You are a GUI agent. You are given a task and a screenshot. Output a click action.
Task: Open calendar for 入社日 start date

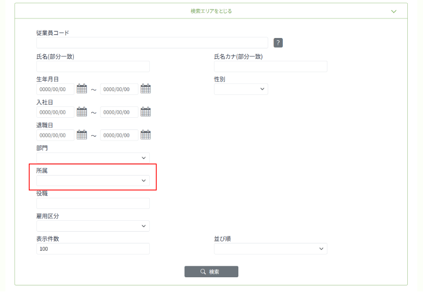click(x=82, y=112)
